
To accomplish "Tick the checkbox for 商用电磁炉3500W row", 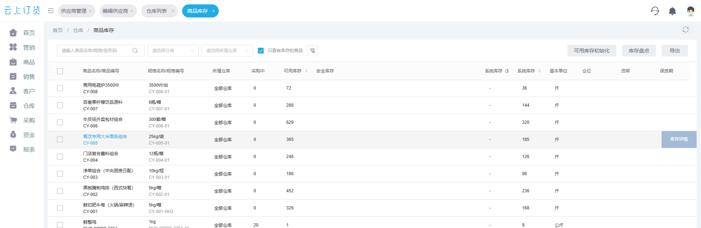I will click(60, 88).
